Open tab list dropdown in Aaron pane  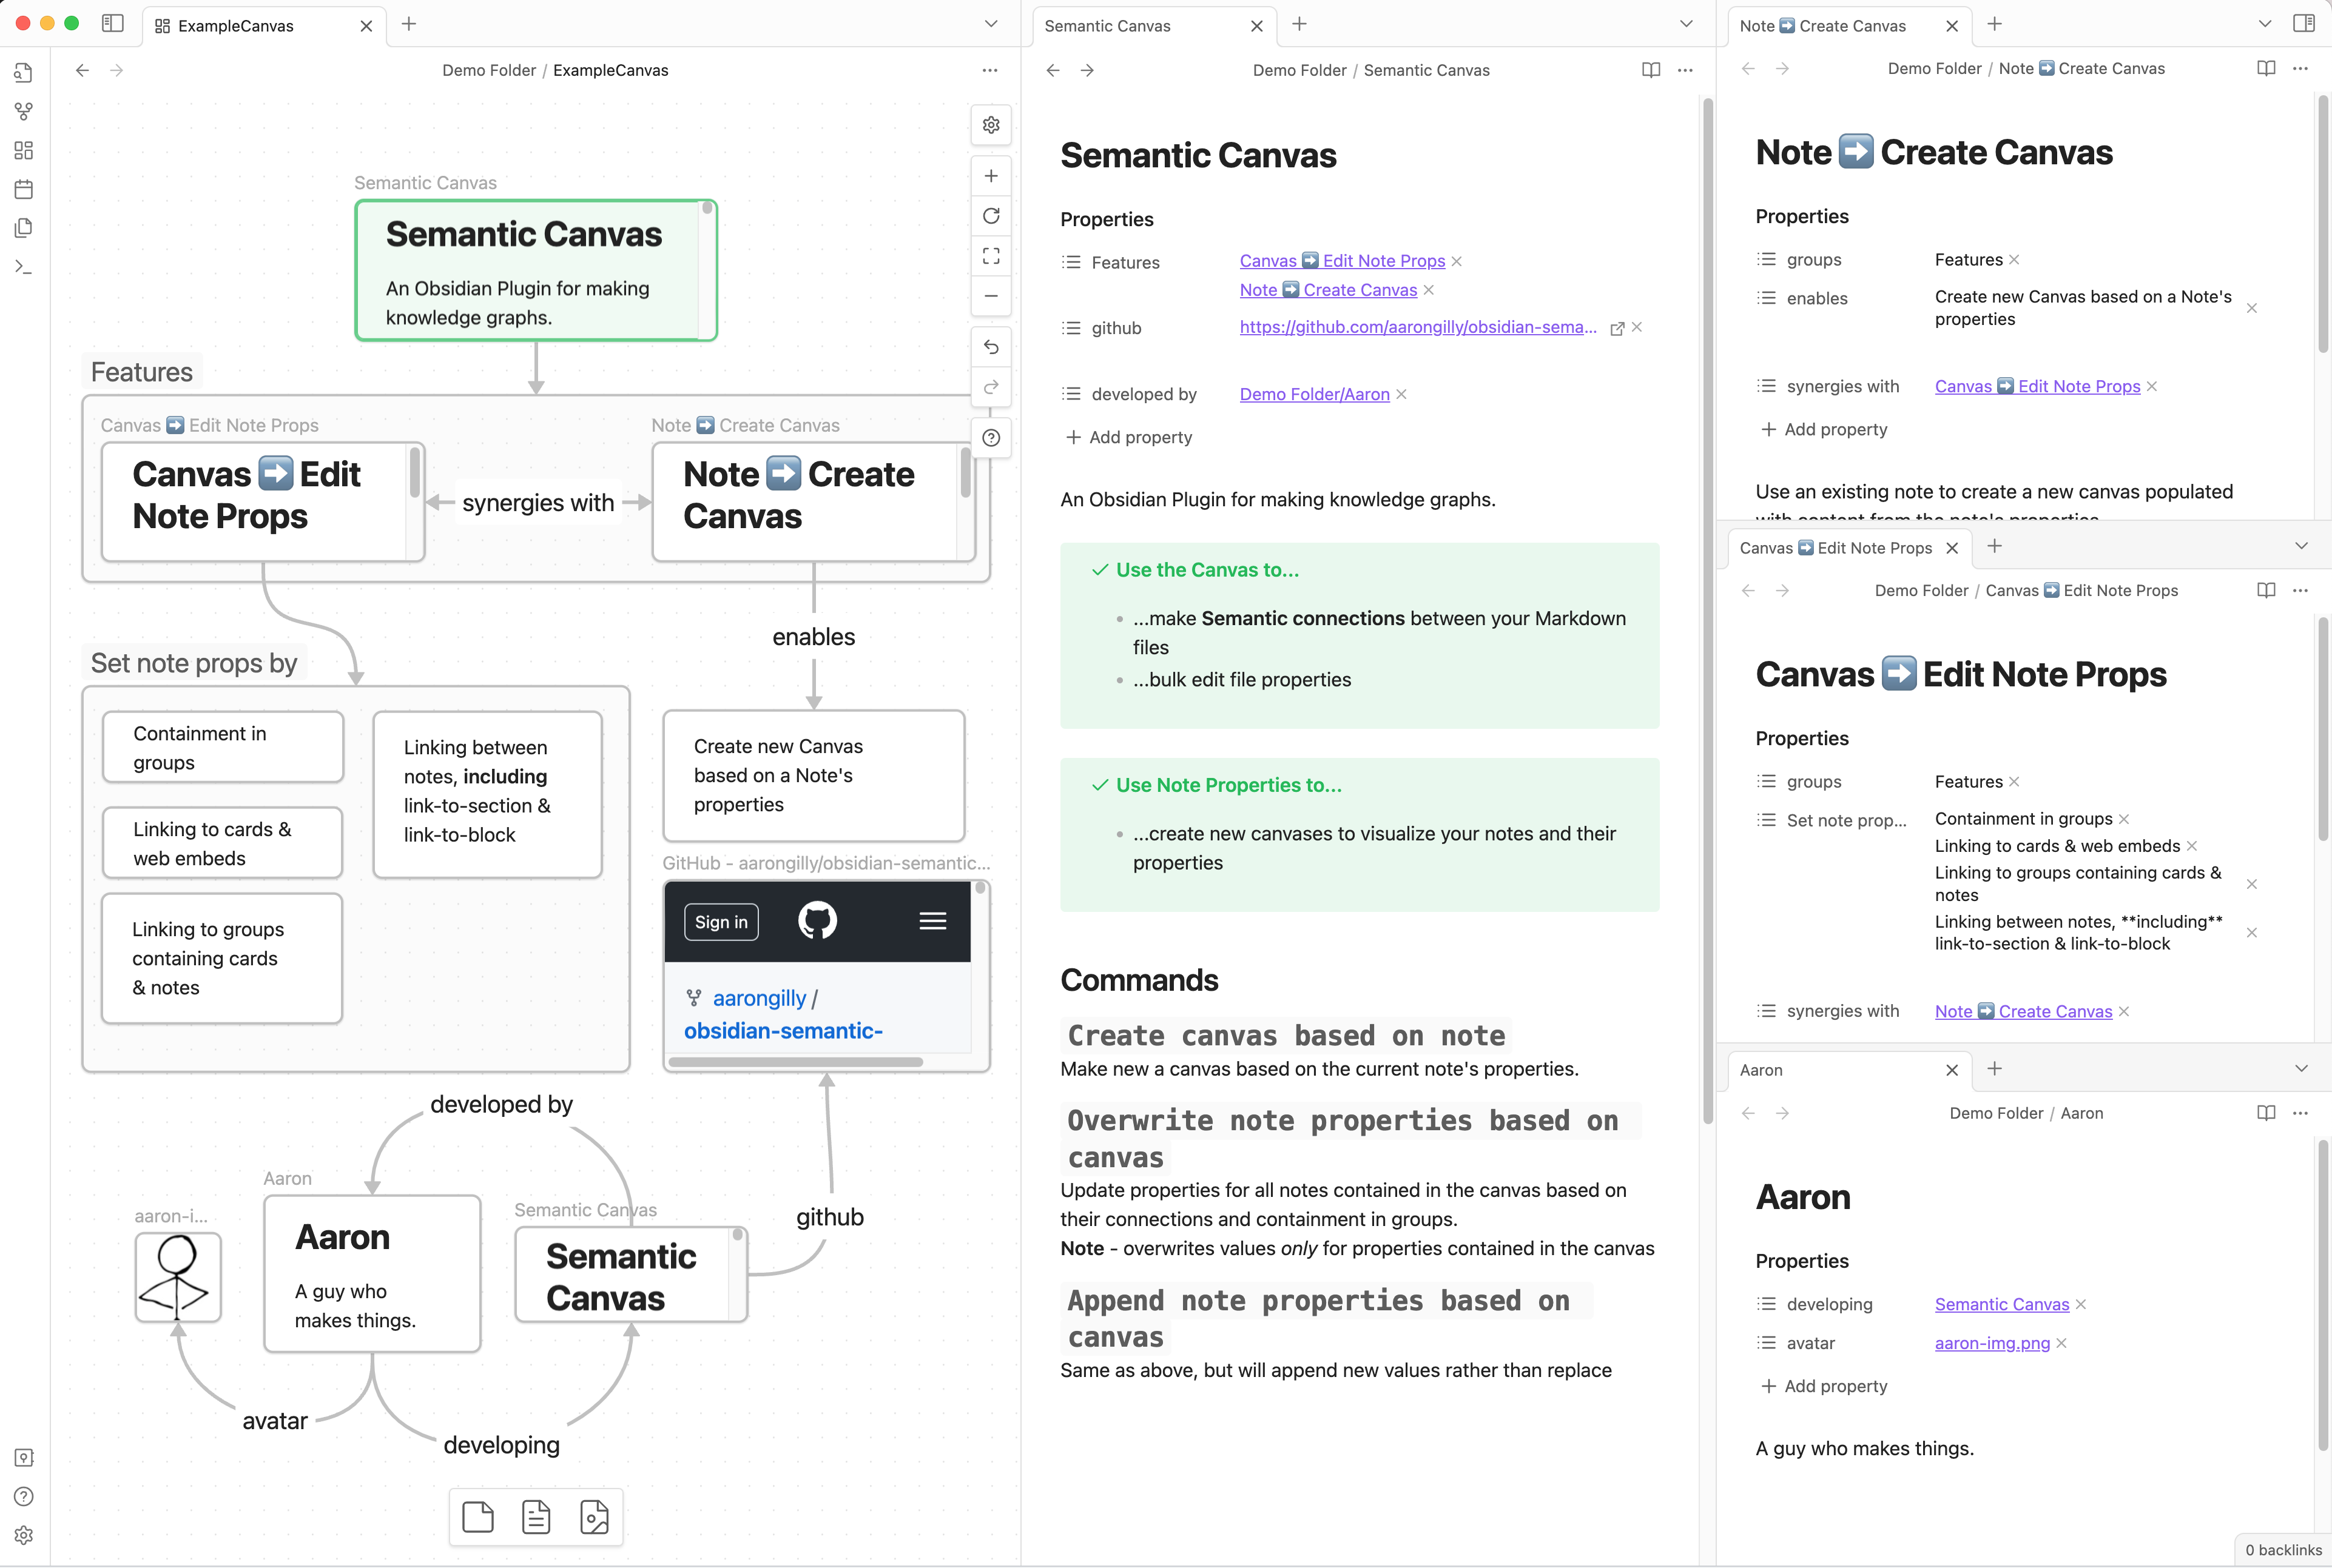(2301, 1069)
